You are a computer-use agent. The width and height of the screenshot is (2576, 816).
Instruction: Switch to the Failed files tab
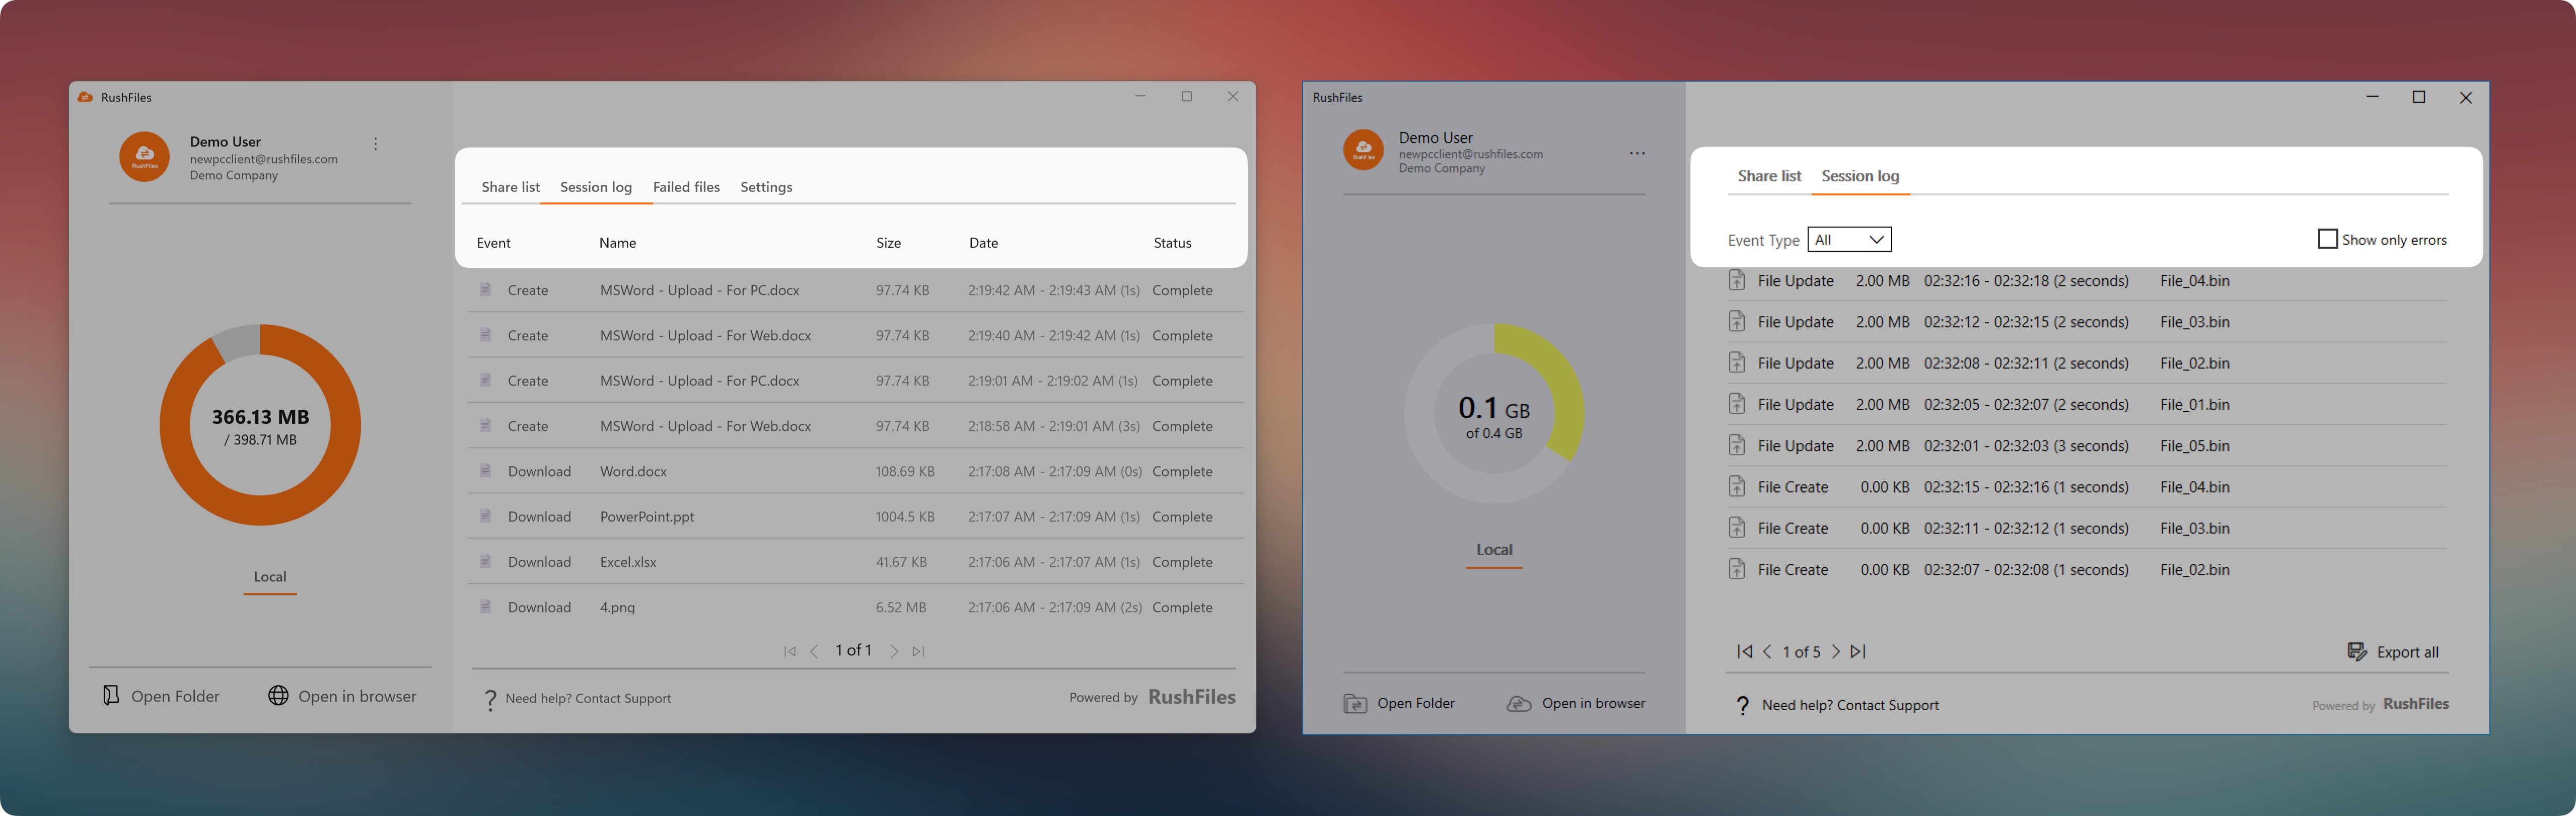pyautogui.click(x=686, y=187)
